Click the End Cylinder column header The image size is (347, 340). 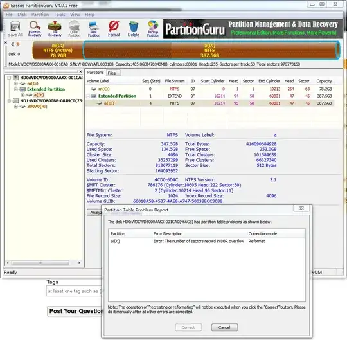click(269, 81)
